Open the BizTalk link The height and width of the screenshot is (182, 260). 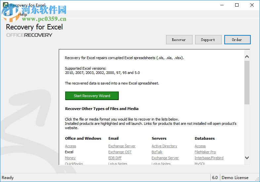point(157,152)
